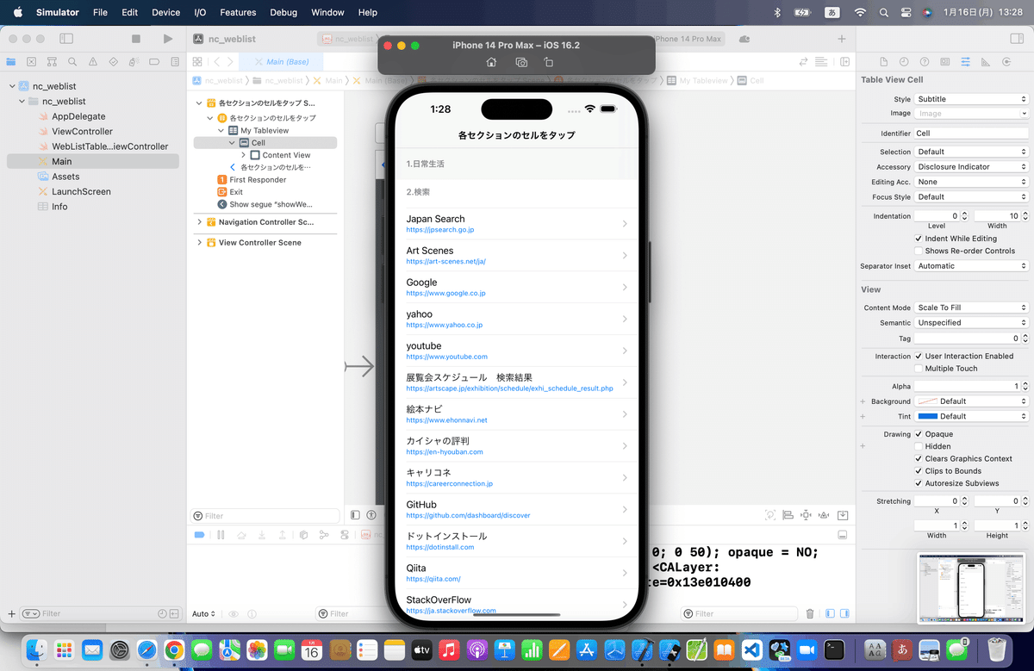
Task: Open the Focus Style dropdown
Action: pos(971,197)
